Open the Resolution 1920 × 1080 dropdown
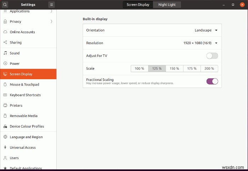 [200, 43]
